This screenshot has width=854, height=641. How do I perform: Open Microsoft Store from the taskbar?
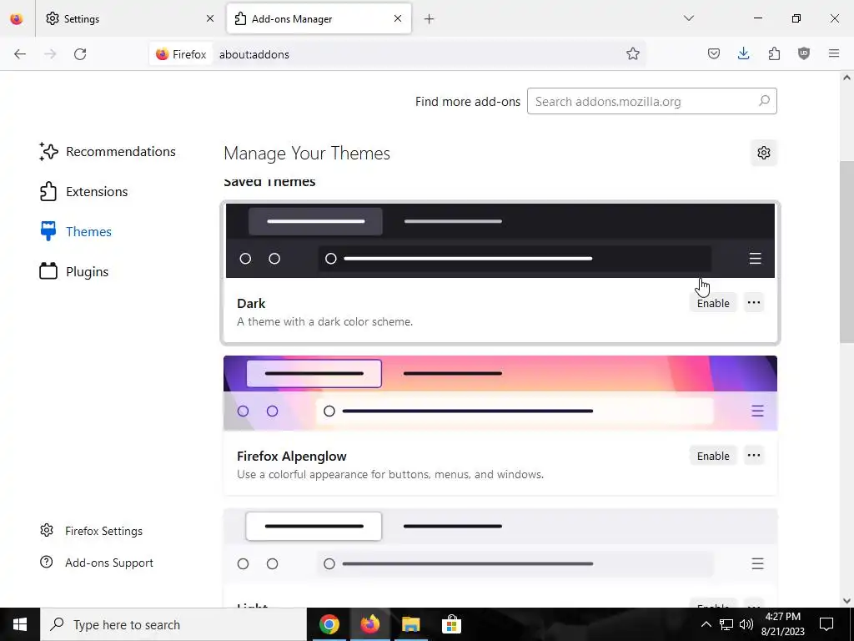[x=451, y=624]
